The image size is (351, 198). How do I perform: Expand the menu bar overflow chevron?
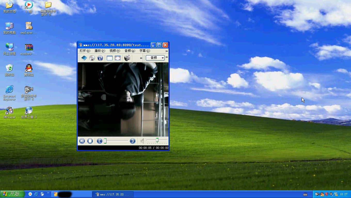coord(166,51)
